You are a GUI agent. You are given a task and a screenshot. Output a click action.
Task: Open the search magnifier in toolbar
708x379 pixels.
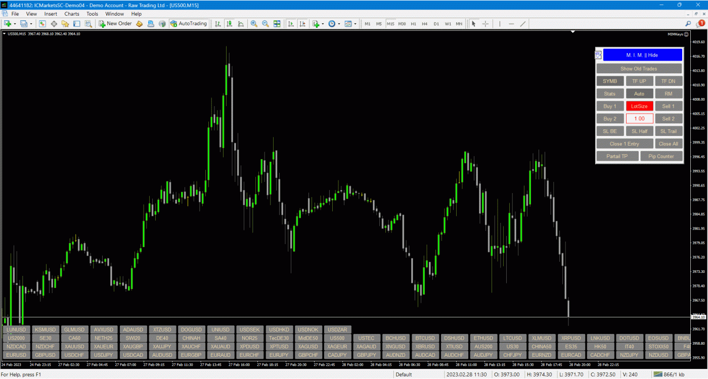tap(688, 24)
